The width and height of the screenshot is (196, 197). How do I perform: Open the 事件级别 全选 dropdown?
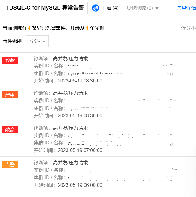(x=37, y=41)
